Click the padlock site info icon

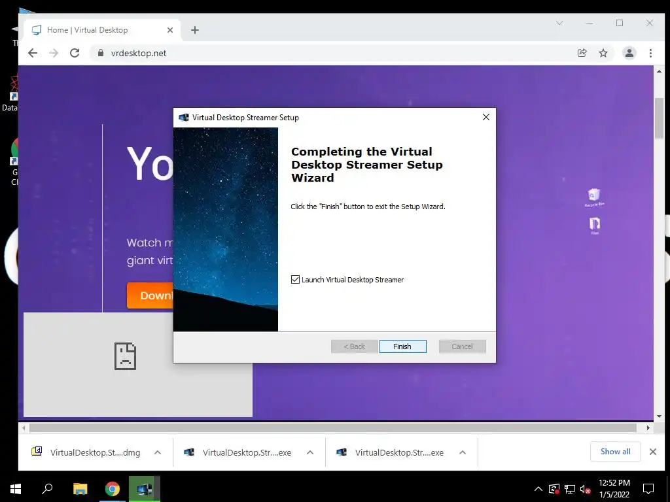[101, 53]
